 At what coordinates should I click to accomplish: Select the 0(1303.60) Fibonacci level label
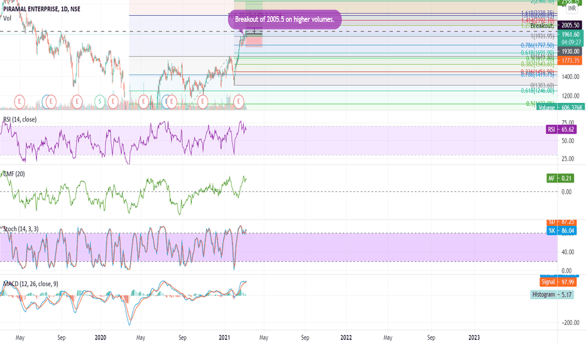(x=542, y=85)
